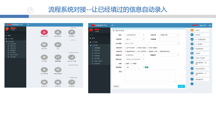The image size is (216, 121).
Task: Open the 所属组件 dropdown
Action: 169,55
